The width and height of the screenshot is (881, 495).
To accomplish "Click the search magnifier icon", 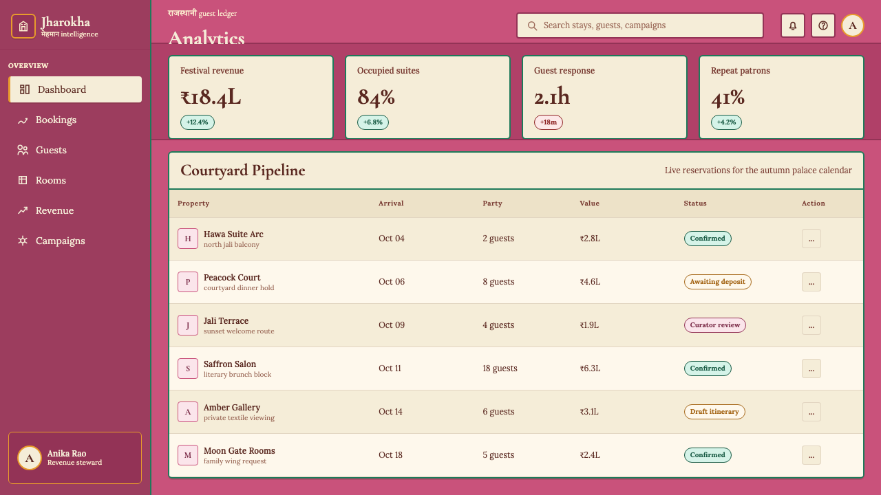I will [532, 25].
